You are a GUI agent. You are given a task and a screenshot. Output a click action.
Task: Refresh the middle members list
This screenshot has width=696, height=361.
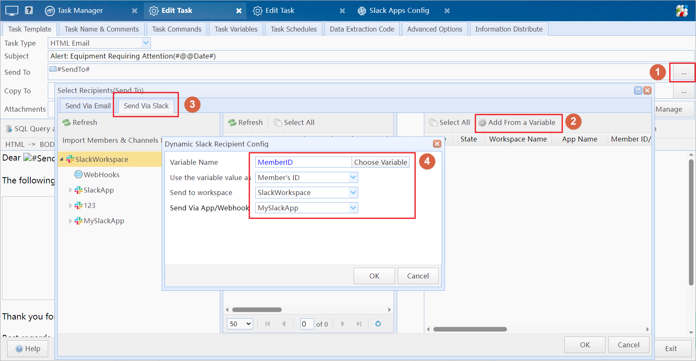[246, 122]
